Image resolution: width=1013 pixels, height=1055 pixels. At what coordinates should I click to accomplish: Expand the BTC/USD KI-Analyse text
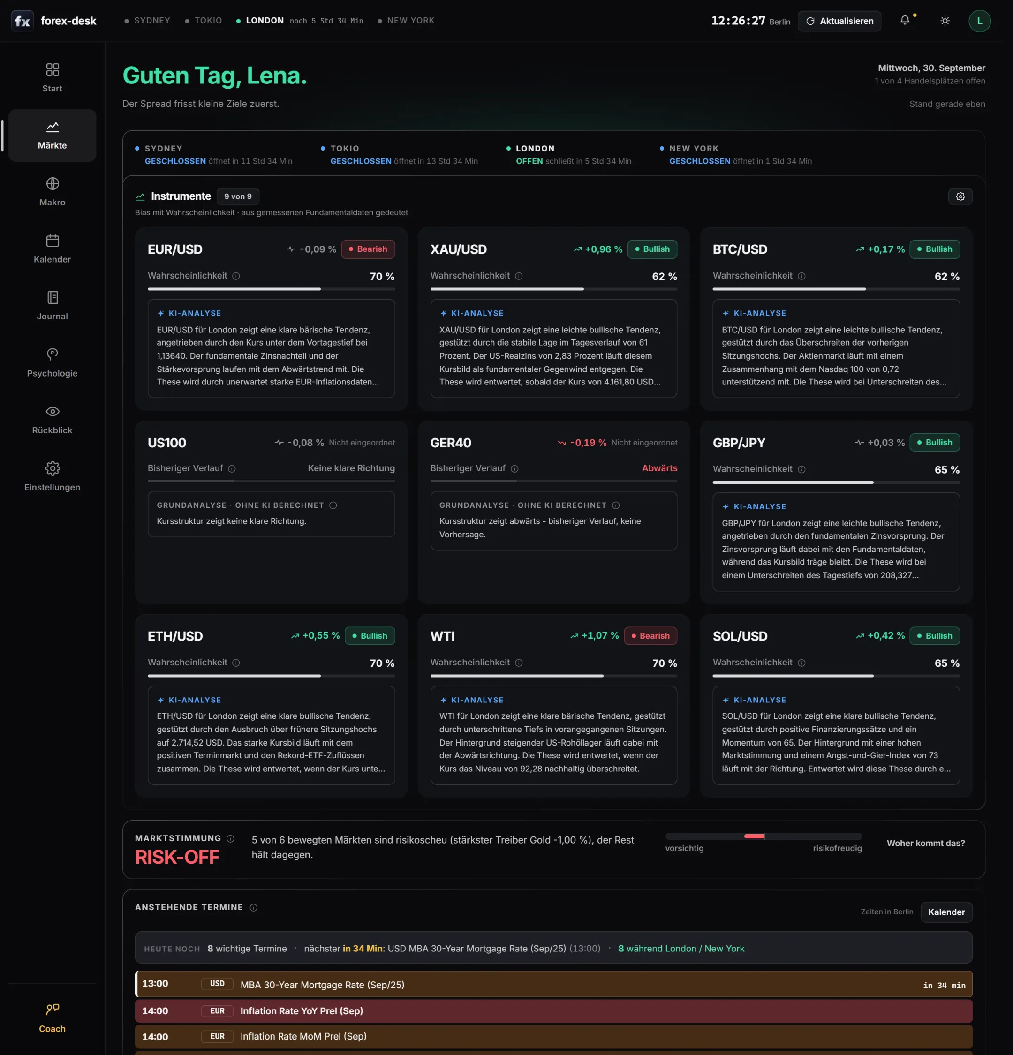836,349
